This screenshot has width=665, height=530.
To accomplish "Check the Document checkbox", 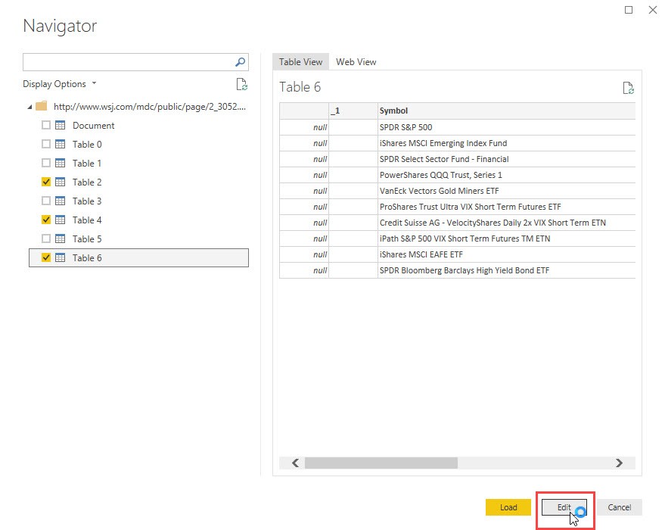I will tap(46, 125).
